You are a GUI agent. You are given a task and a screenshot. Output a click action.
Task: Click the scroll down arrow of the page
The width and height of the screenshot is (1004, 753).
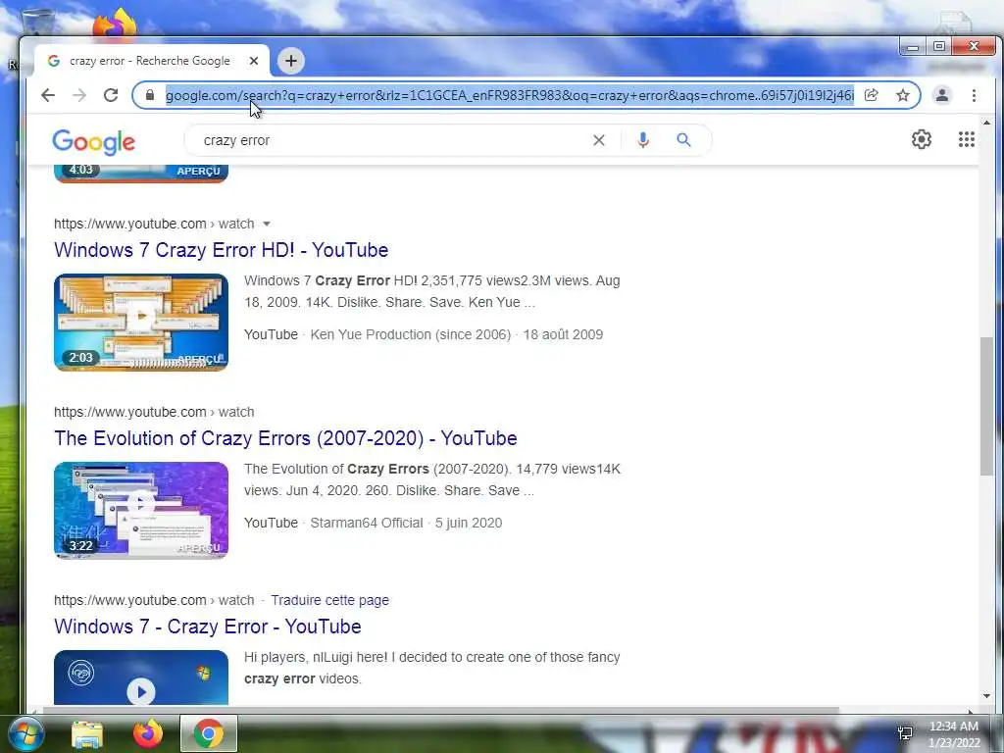click(x=986, y=696)
